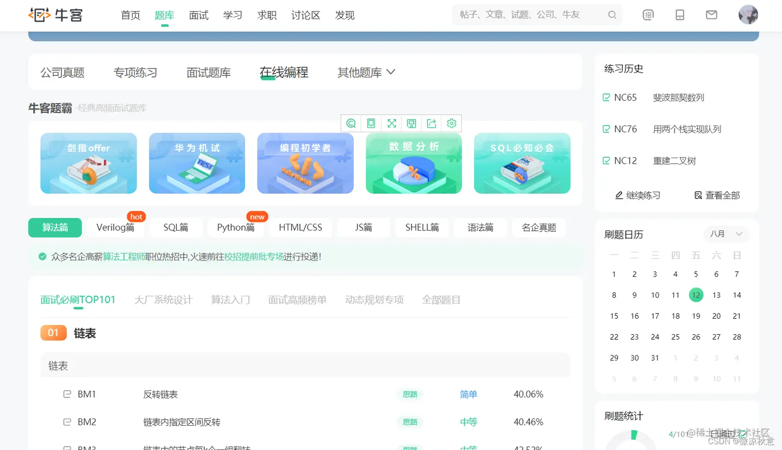Open the copyright/inspect icon in the floating toolbar

[351, 123]
